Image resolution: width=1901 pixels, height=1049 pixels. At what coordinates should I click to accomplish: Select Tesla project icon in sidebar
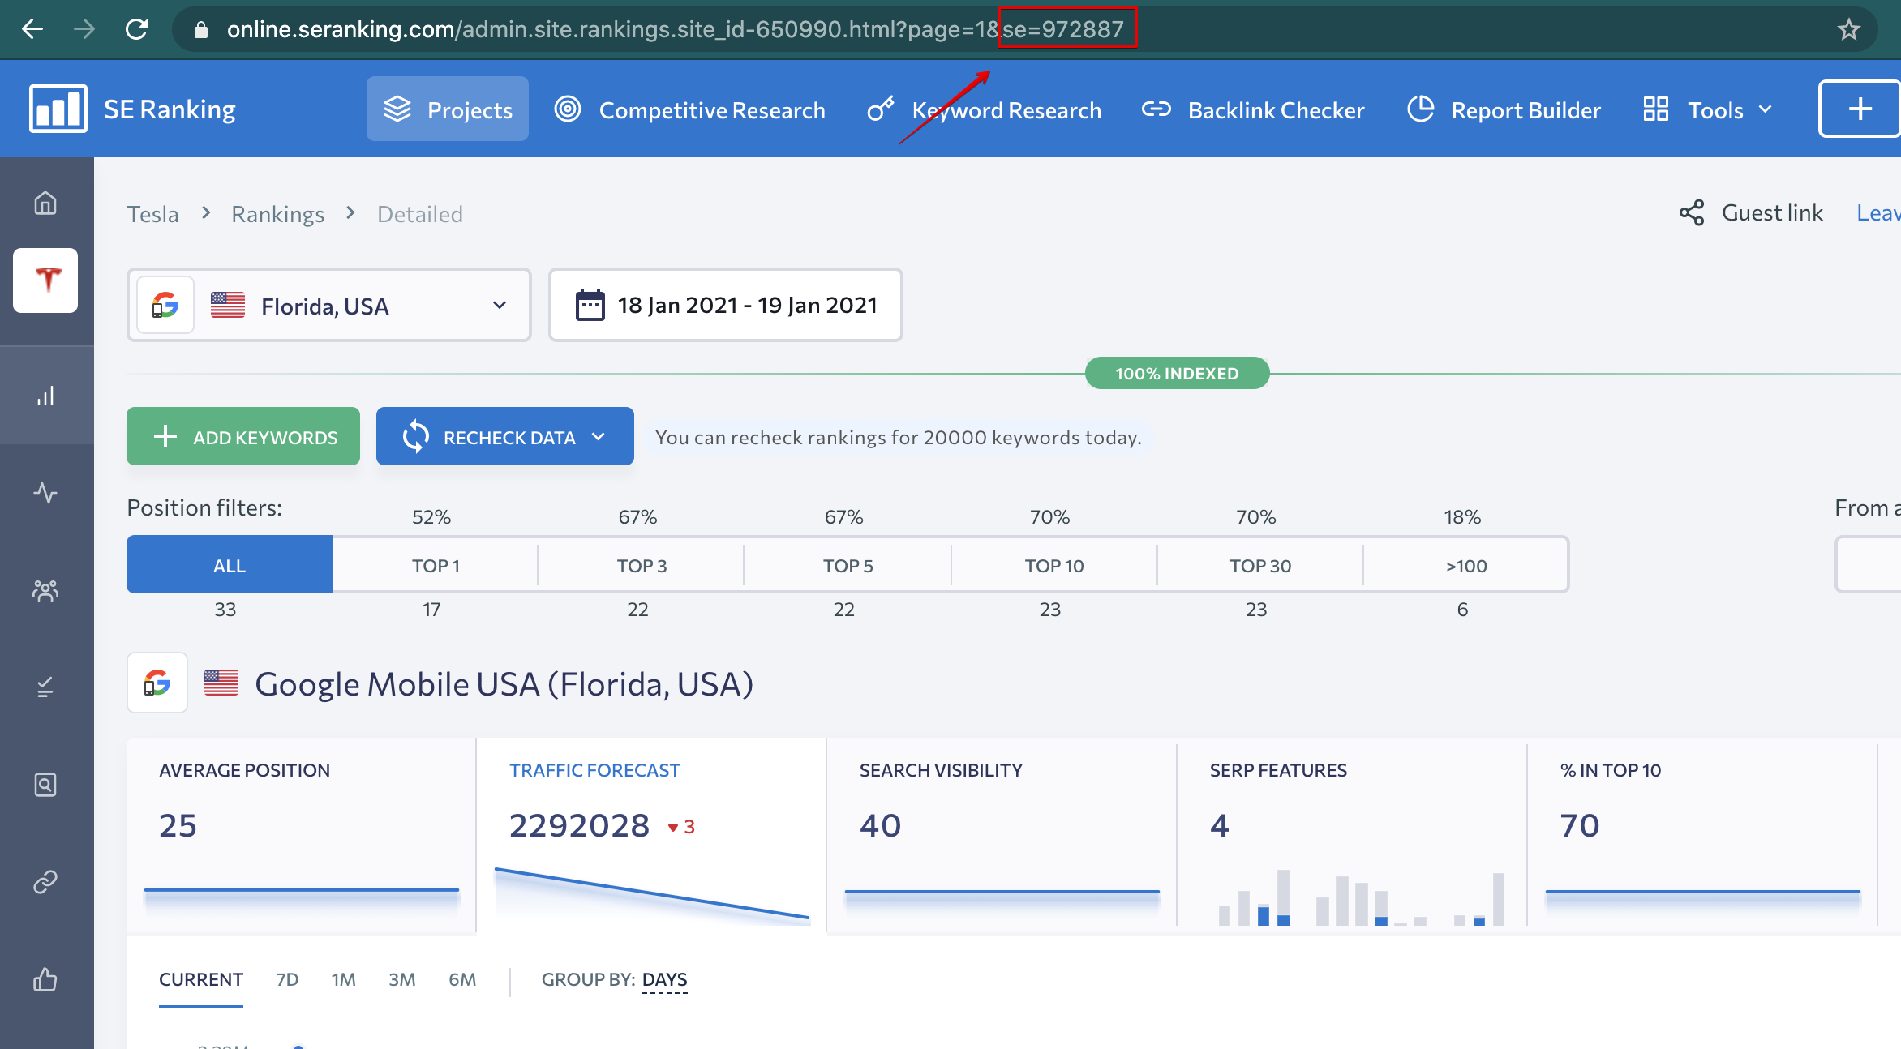click(45, 280)
